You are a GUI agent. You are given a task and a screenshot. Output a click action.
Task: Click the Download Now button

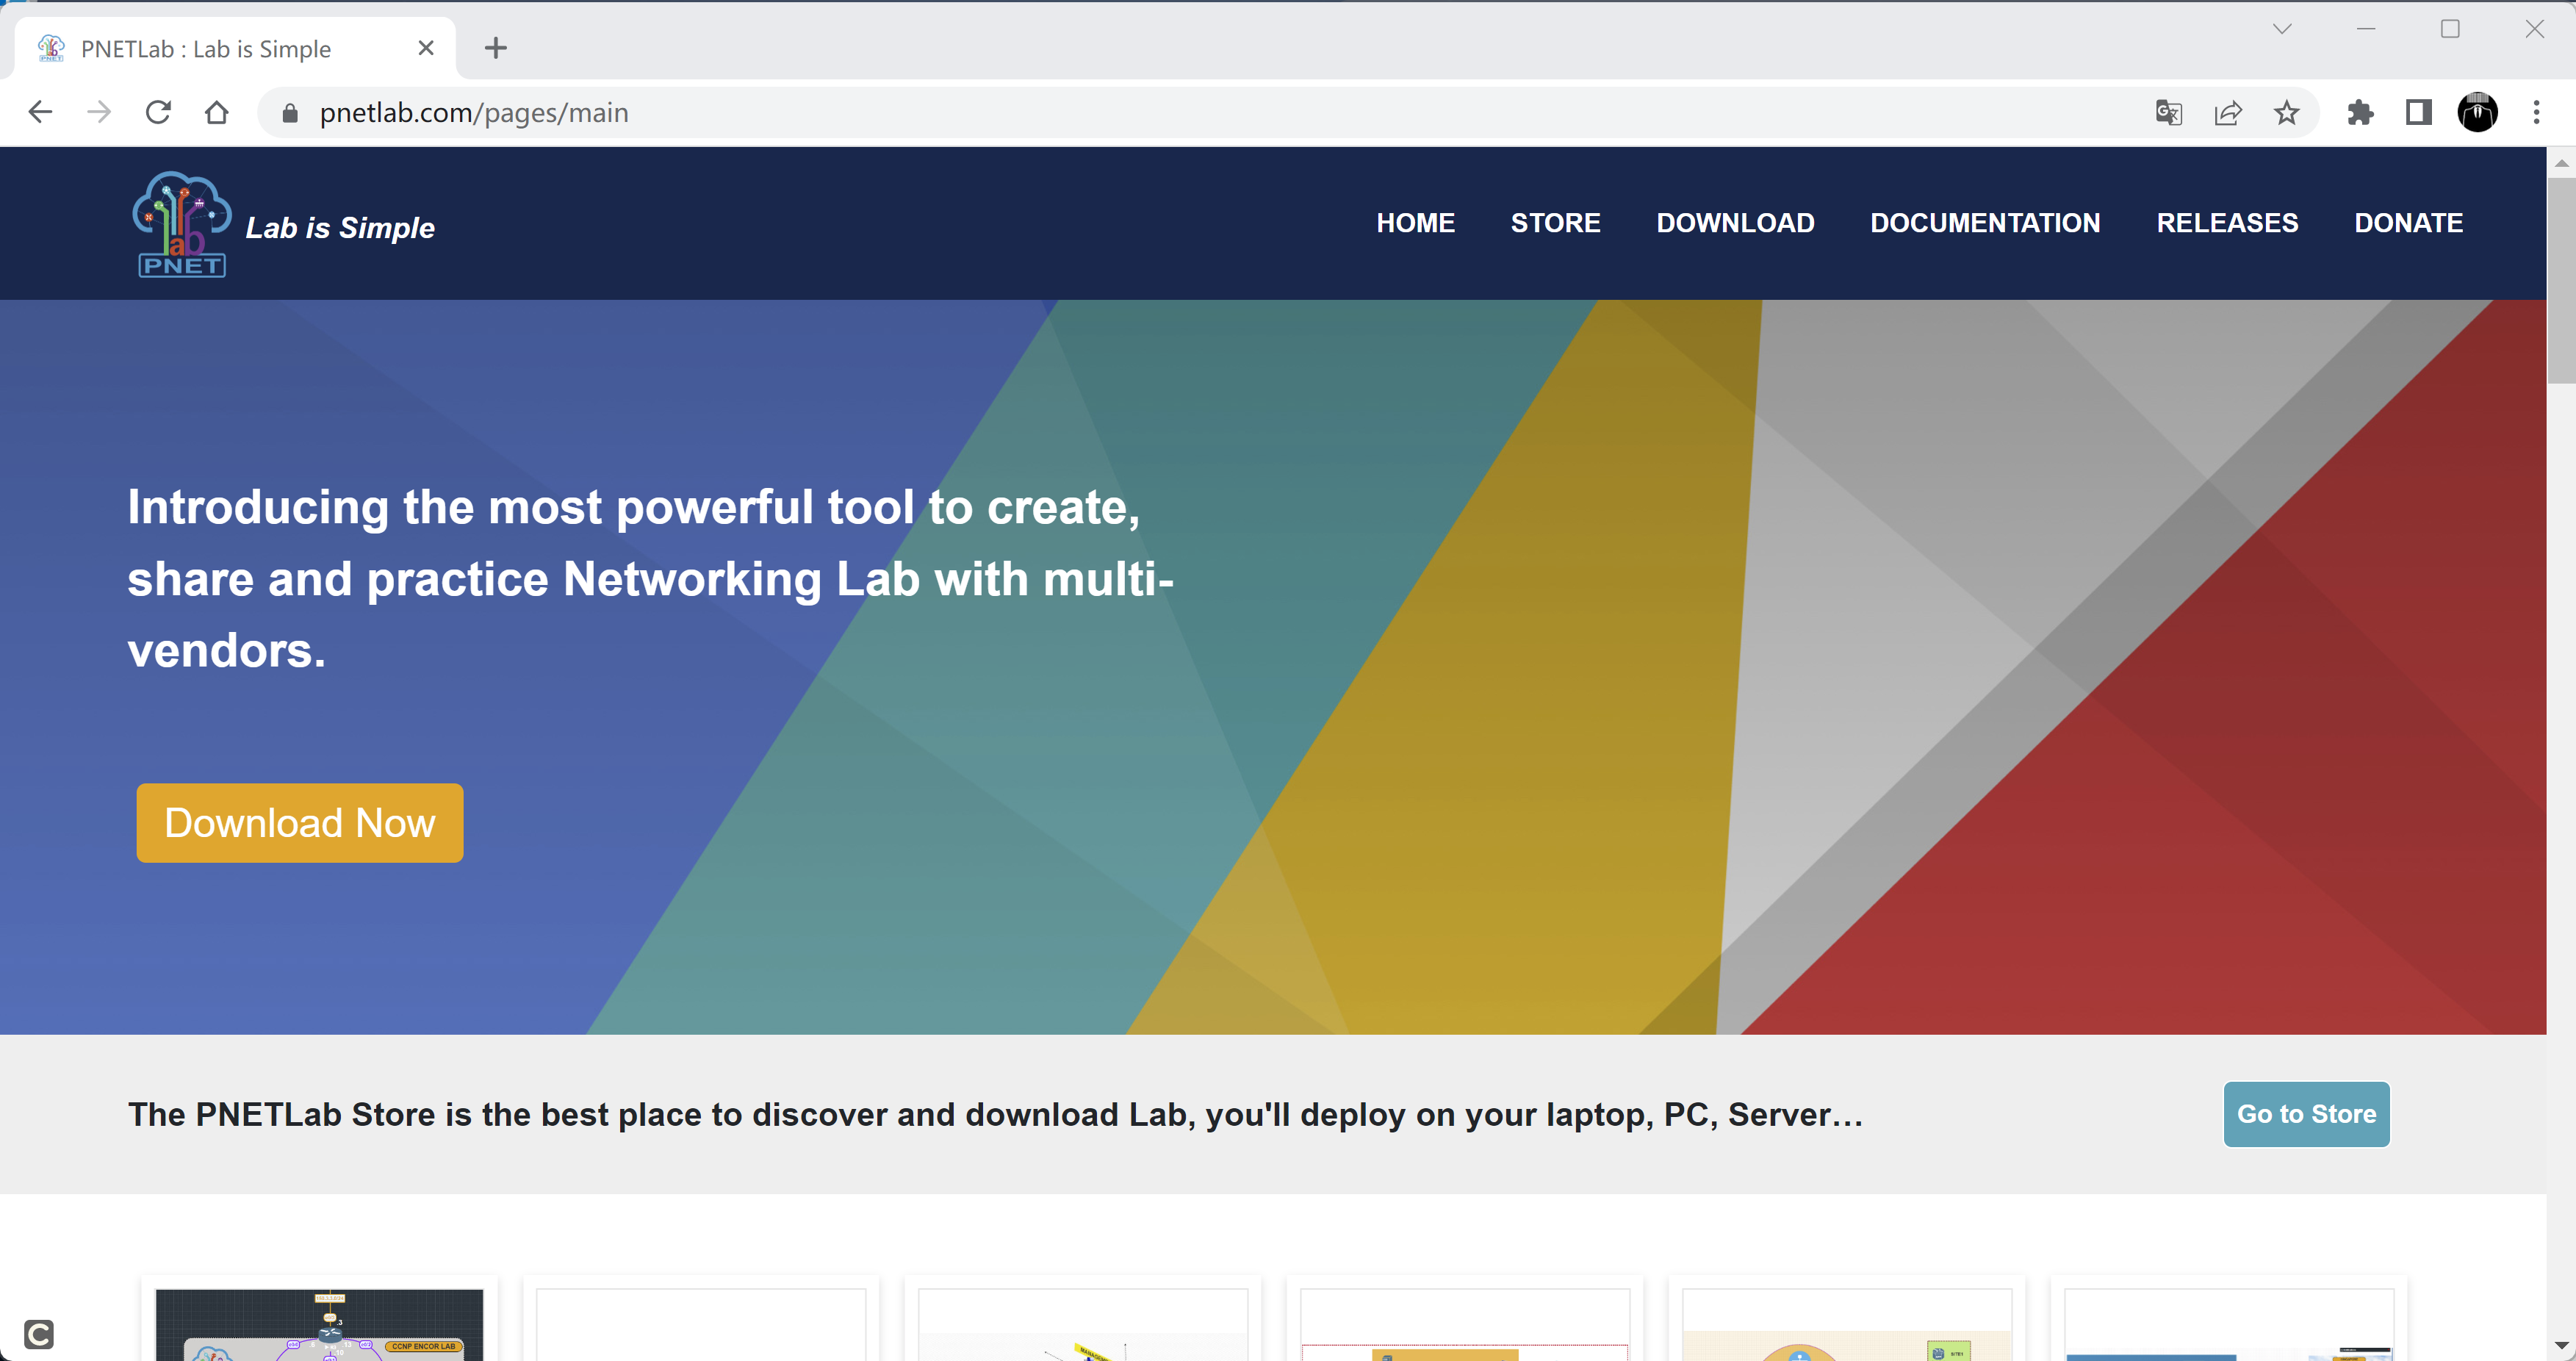[x=300, y=823]
